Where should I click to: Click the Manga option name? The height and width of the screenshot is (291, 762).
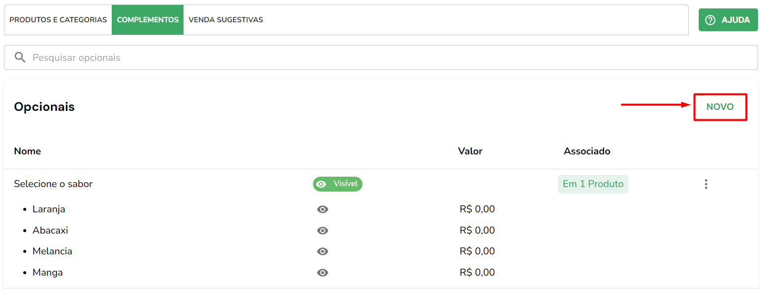coord(47,273)
